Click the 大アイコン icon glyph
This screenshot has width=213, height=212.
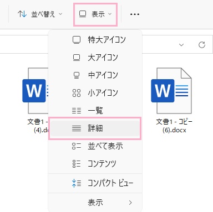[x=77, y=58]
